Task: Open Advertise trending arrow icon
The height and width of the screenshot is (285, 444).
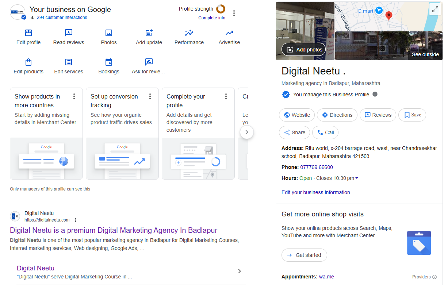Action: 229,33
